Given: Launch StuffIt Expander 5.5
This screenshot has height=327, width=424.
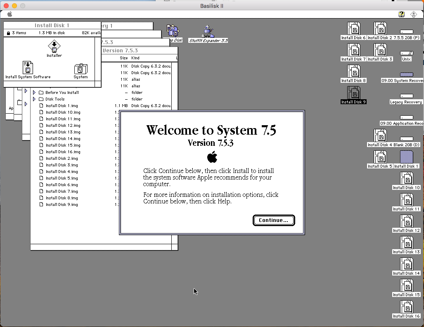Looking at the screenshot, I should pos(207,31).
